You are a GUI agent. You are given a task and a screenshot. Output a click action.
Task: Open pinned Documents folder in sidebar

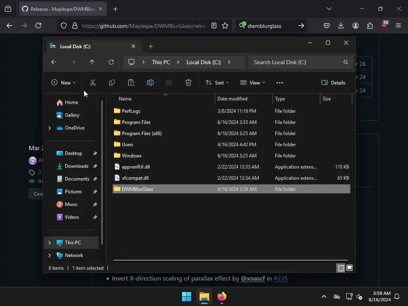click(x=73, y=179)
